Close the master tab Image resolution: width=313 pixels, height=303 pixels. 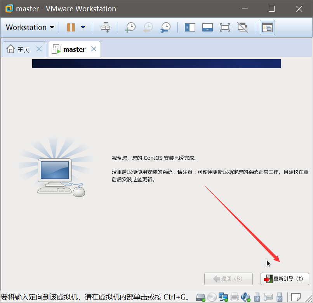click(x=94, y=49)
